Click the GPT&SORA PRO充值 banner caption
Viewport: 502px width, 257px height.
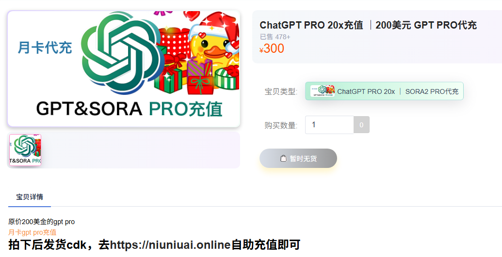129,109
